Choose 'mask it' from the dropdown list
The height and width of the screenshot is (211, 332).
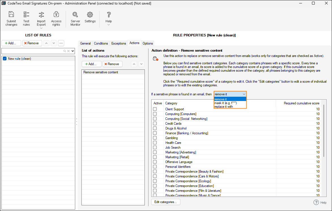[225, 103]
